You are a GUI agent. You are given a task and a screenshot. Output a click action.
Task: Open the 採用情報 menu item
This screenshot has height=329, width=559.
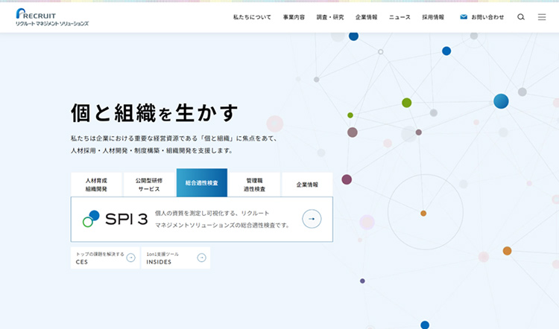[433, 17]
